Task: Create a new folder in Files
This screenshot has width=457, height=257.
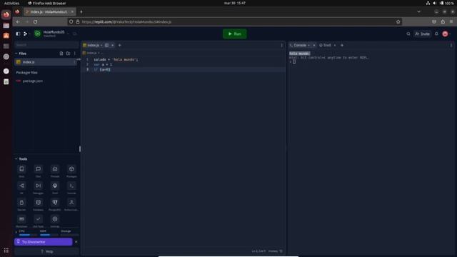Action: tap(68, 54)
